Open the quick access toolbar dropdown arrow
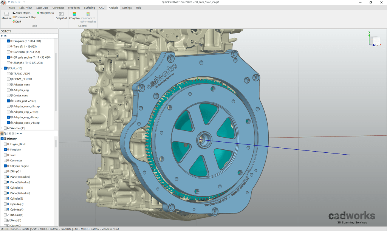Image resolution: width=387 pixels, height=231 pixels. 24,2
